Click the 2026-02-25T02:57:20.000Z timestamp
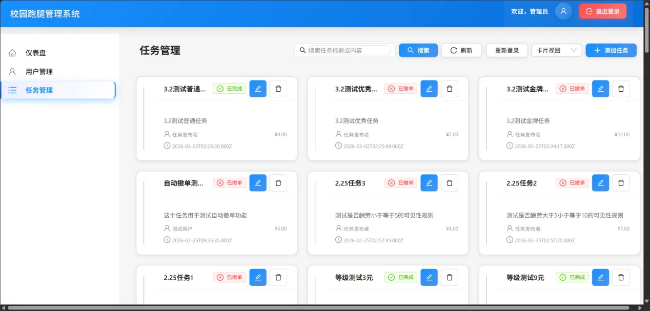Screen dimensions: 650x311 coord(545,241)
